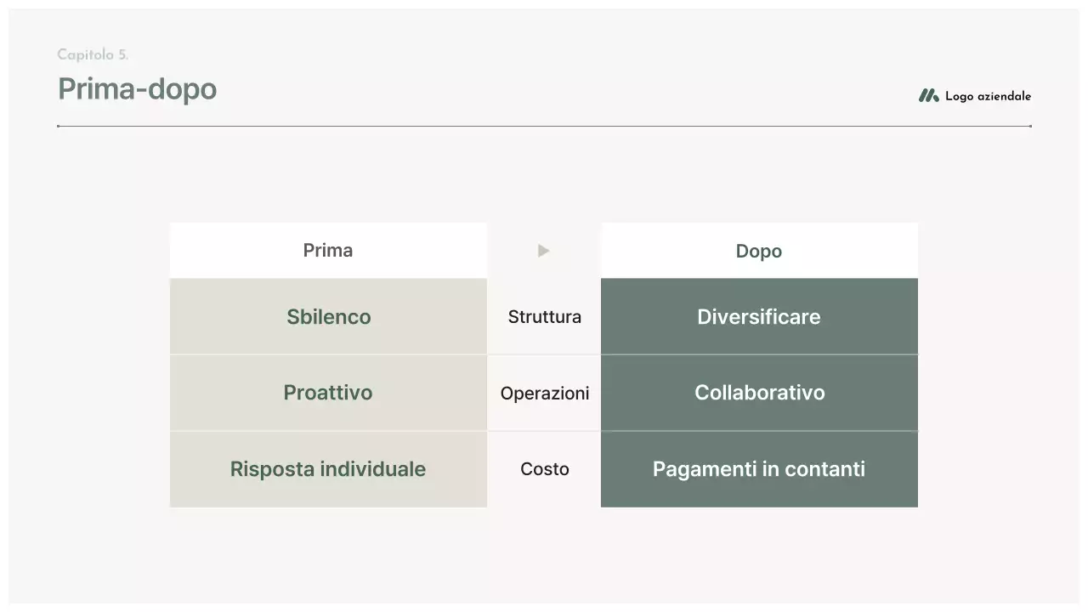Image resolution: width=1088 pixels, height=612 pixels.
Task: Click the company logo leaf icon
Action: 928,96
